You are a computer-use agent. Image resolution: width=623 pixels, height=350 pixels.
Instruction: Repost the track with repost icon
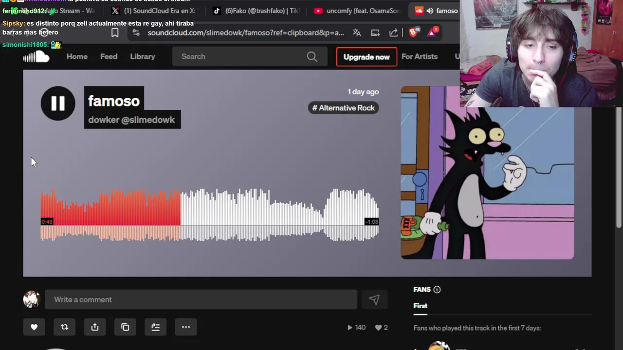point(64,327)
